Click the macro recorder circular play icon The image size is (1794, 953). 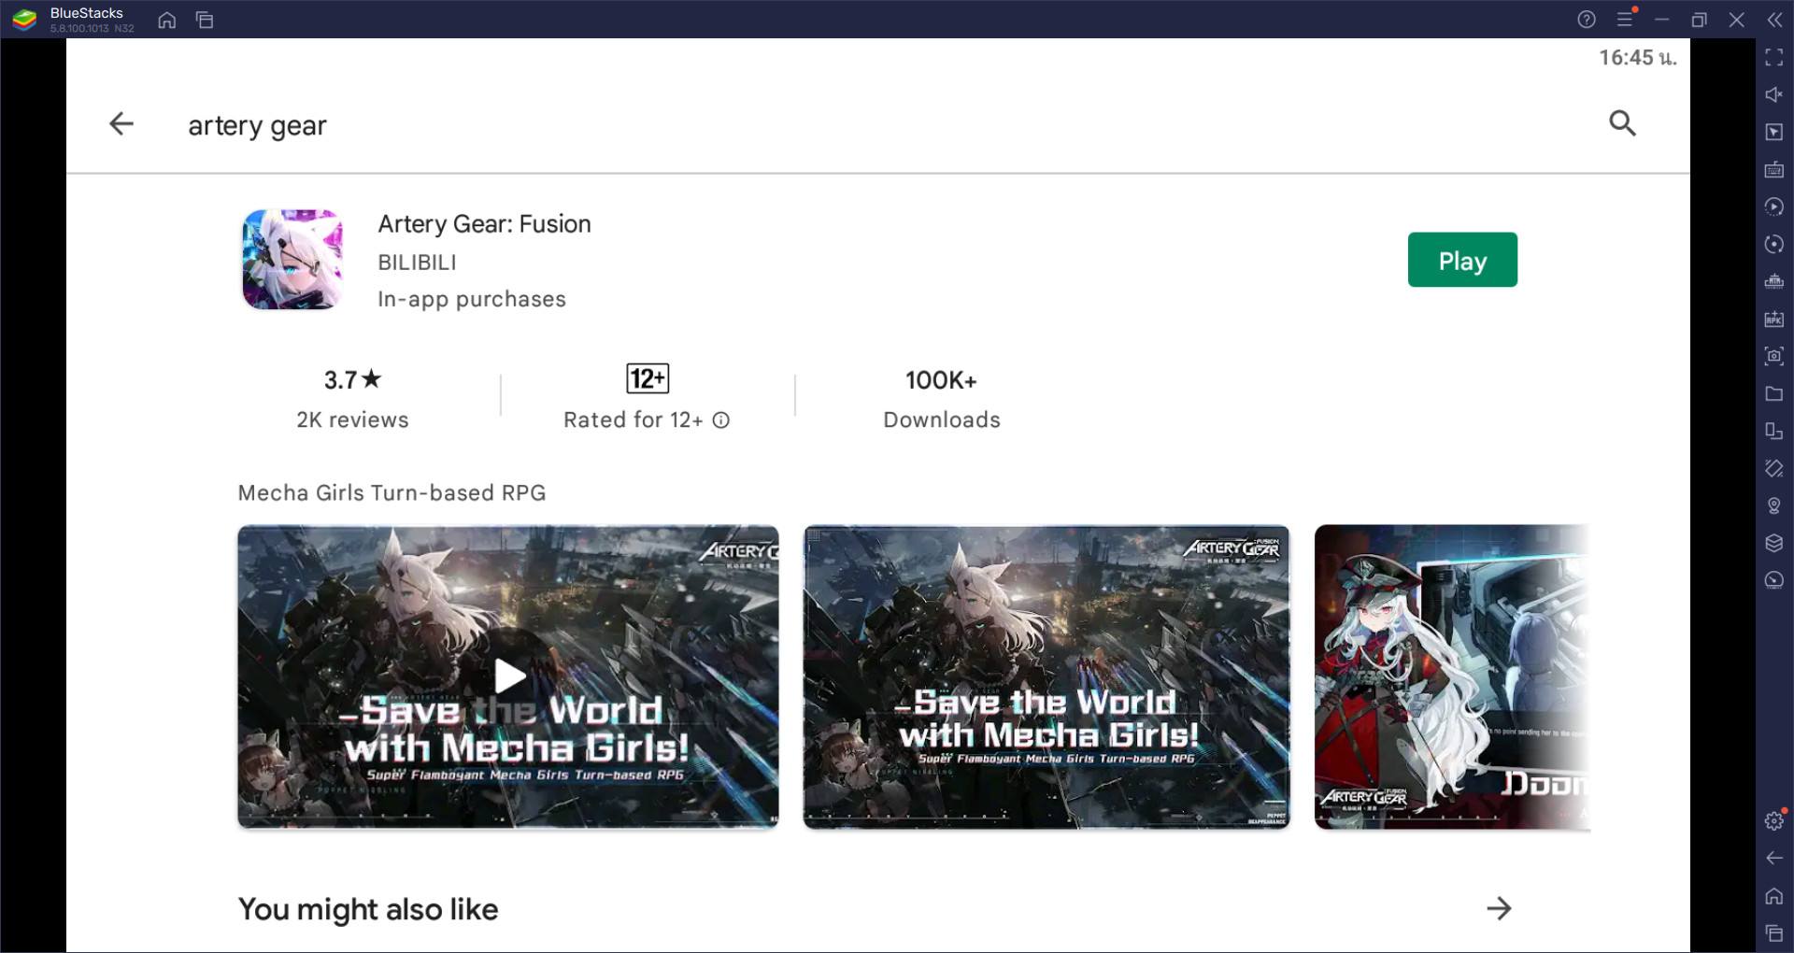click(x=1774, y=206)
